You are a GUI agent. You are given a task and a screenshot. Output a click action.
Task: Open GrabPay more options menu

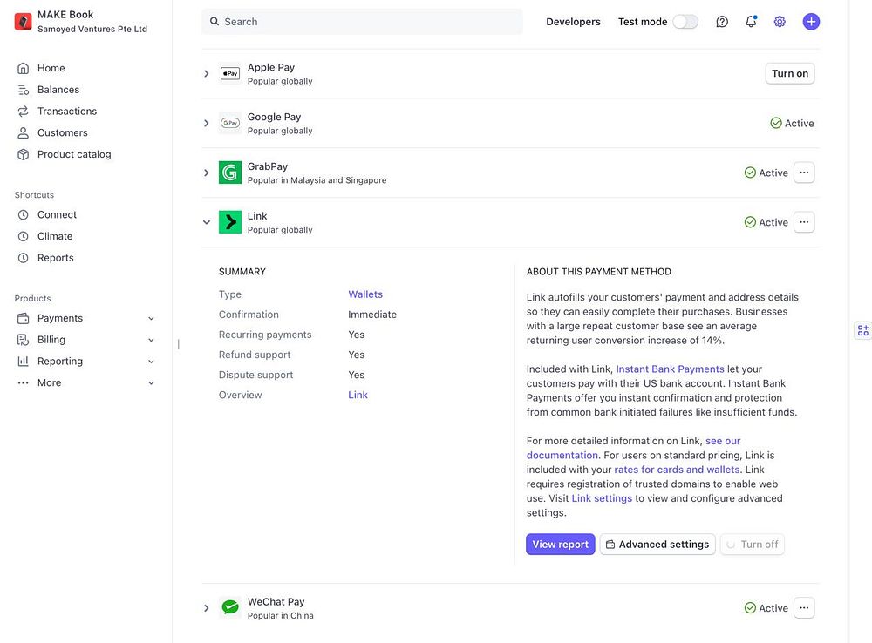coord(804,173)
